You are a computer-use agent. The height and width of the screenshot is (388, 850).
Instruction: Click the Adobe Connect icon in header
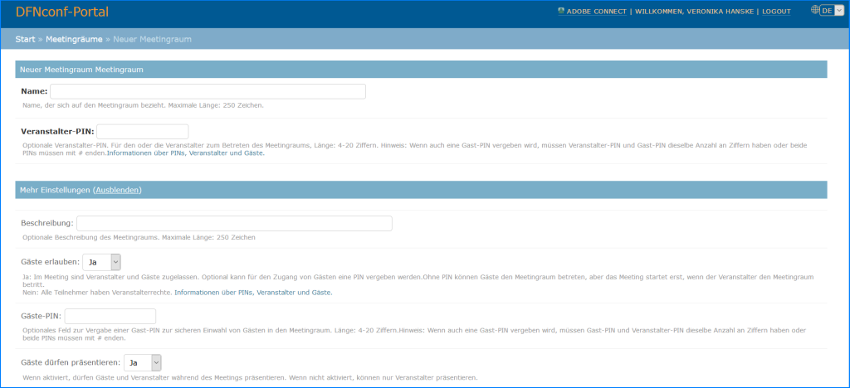[x=562, y=12]
